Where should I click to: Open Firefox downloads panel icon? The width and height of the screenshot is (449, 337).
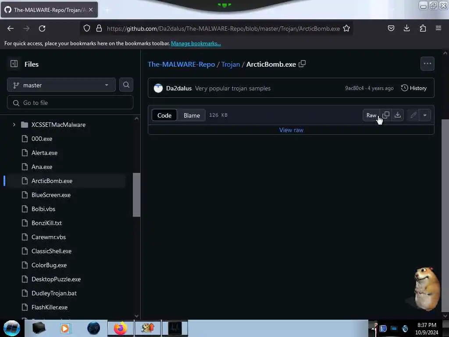tap(406, 28)
